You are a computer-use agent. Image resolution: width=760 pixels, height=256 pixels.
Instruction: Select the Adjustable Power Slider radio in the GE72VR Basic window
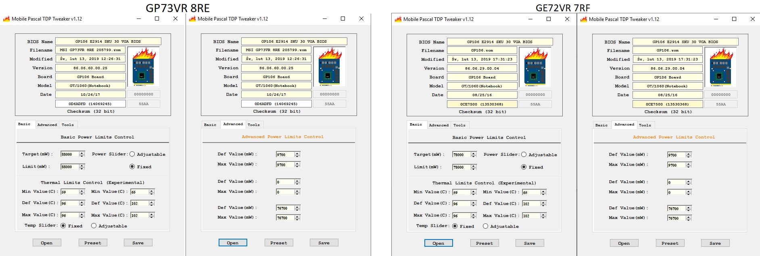(524, 155)
